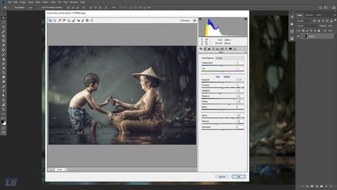Select the Hand tool in Camera Raw toolbar
The width and height of the screenshot is (337, 190).
pyautogui.click(x=55, y=21)
